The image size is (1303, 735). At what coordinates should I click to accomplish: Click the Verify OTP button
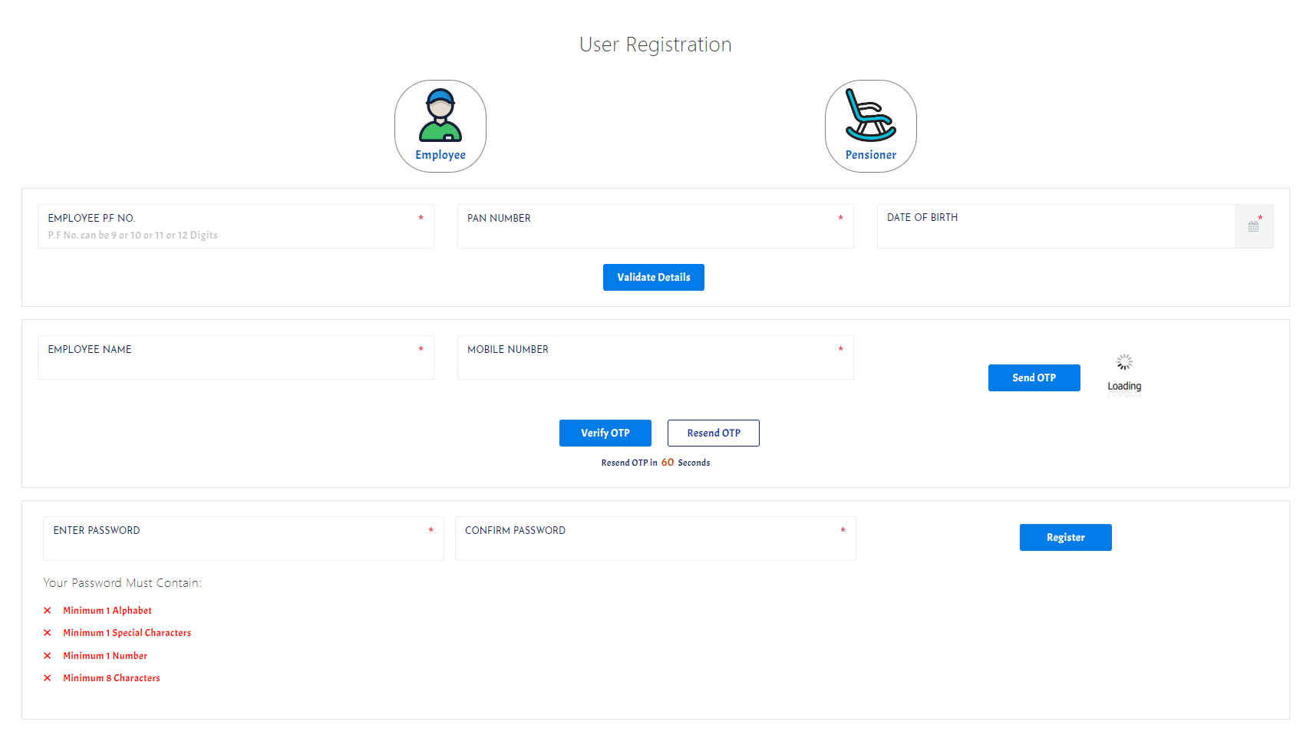[x=605, y=433]
